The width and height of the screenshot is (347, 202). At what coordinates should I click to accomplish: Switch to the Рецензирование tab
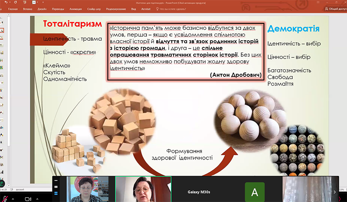click(x=116, y=9)
